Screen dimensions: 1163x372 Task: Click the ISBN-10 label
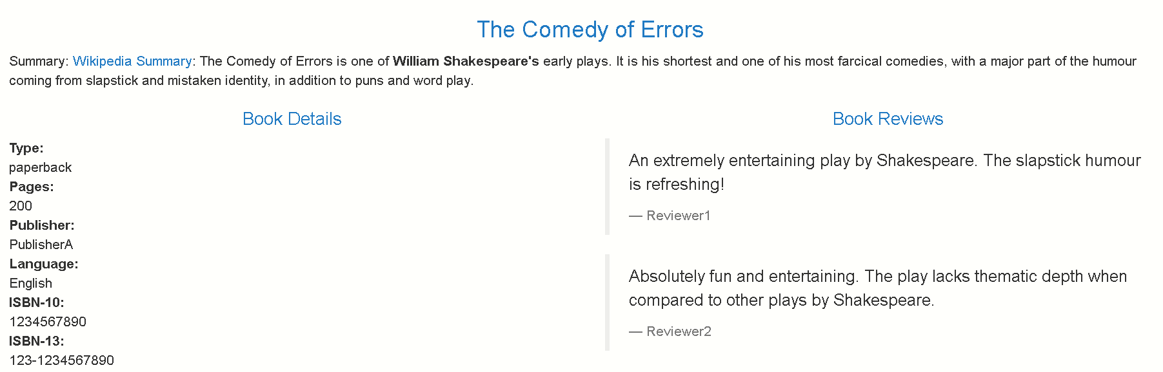[x=37, y=302]
